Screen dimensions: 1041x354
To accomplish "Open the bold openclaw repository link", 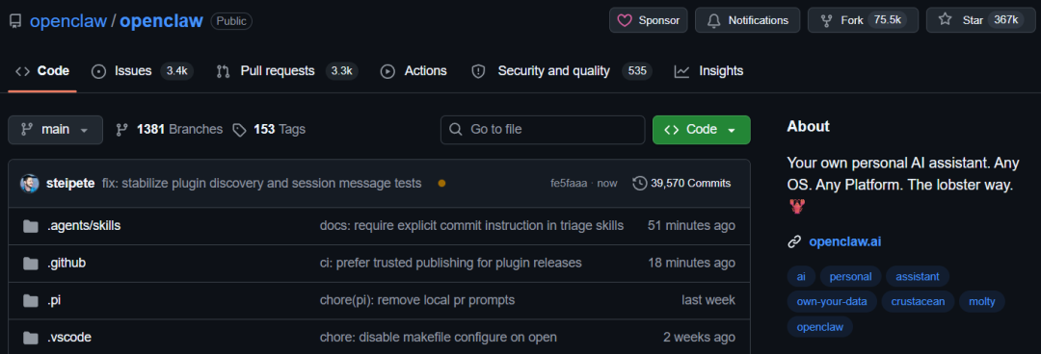I will [161, 20].
